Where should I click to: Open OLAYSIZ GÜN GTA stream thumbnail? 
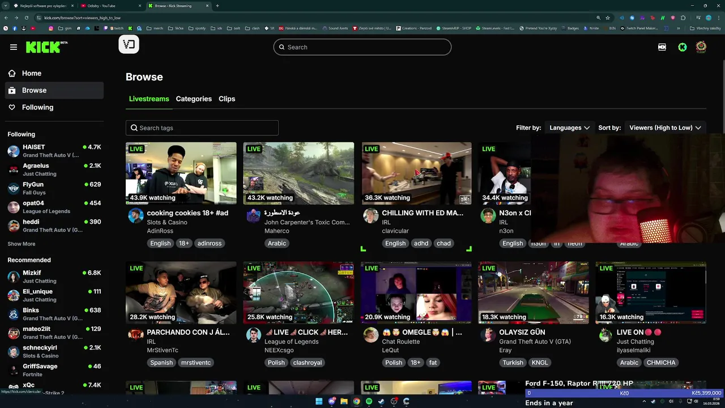pos(534,292)
